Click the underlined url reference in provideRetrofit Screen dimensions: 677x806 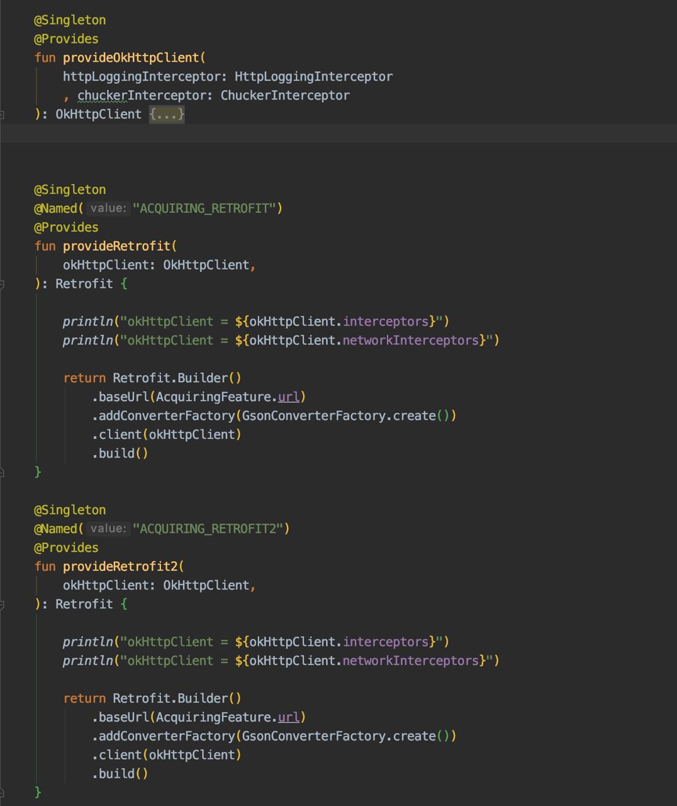pyautogui.click(x=289, y=397)
